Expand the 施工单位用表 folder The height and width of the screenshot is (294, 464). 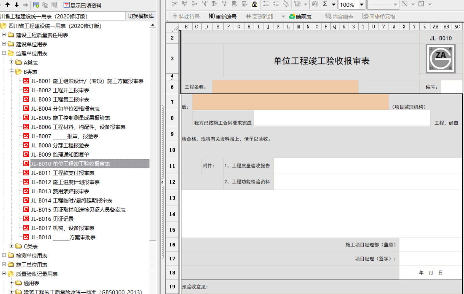click(4, 264)
